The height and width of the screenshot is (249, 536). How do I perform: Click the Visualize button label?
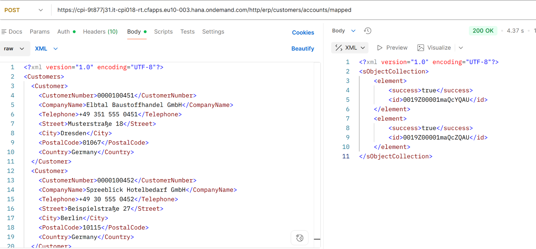point(439,48)
